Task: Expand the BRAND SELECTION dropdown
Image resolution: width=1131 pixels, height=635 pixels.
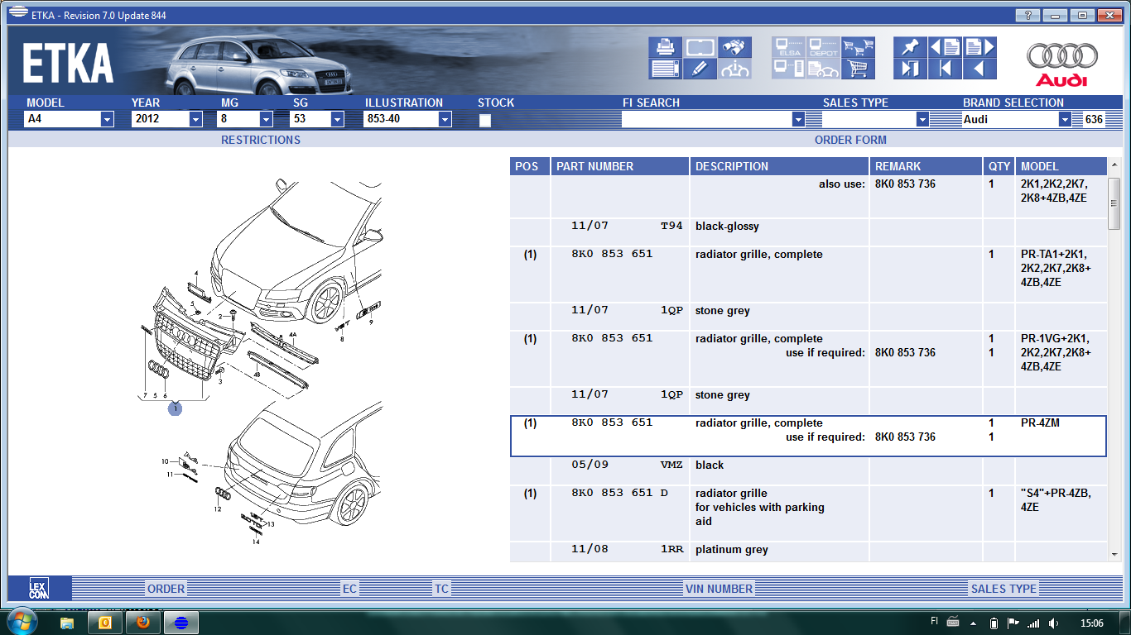Action: [x=1065, y=119]
